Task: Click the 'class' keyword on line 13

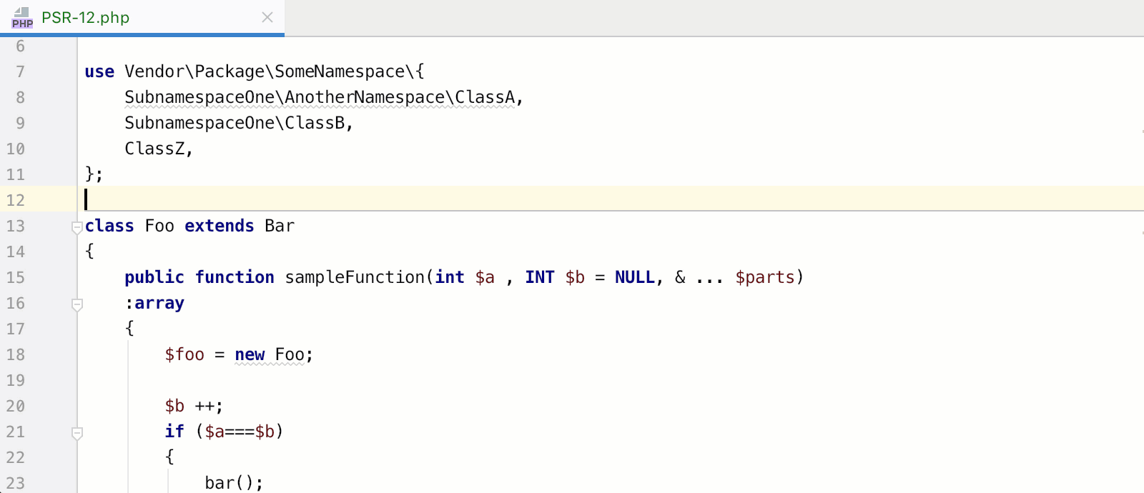Action: pos(109,226)
